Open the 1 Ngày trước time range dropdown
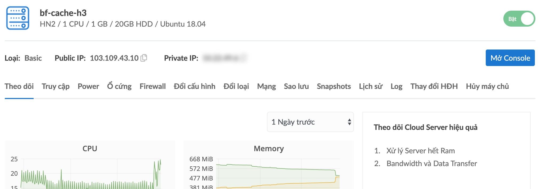The width and height of the screenshot is (545, 189). (310, 122)
